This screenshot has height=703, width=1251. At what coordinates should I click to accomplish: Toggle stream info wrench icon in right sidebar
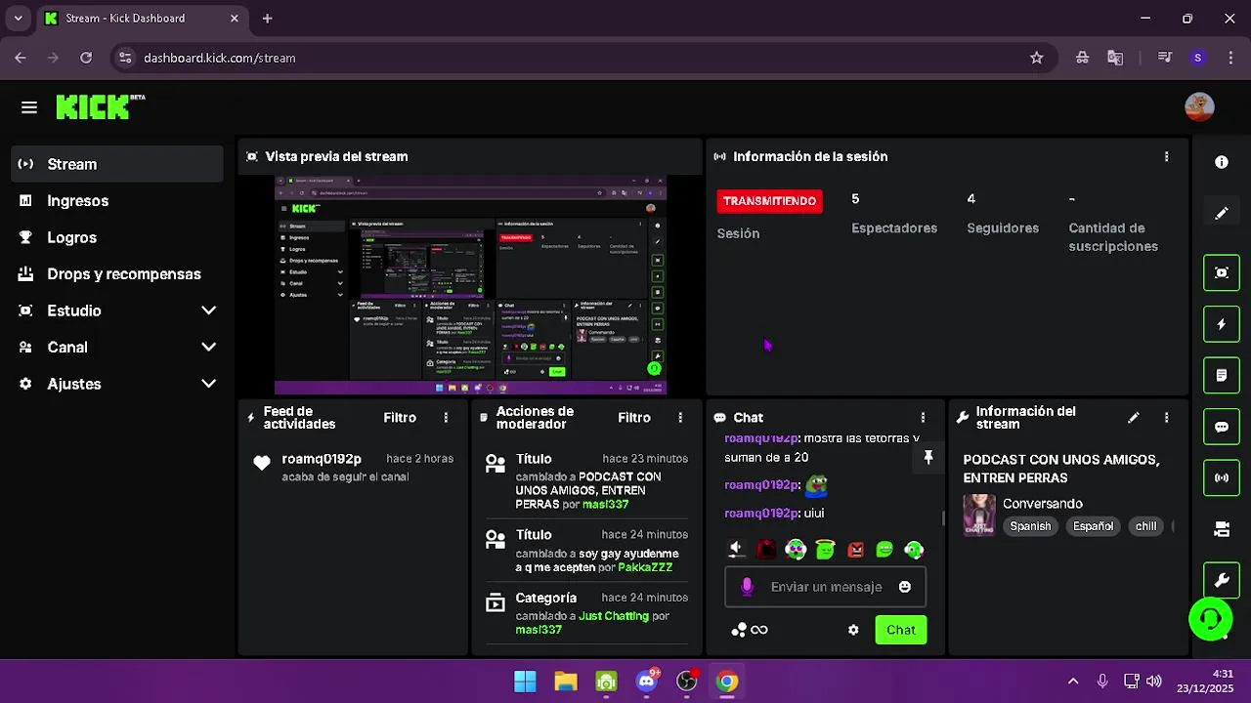[1222, 580]
